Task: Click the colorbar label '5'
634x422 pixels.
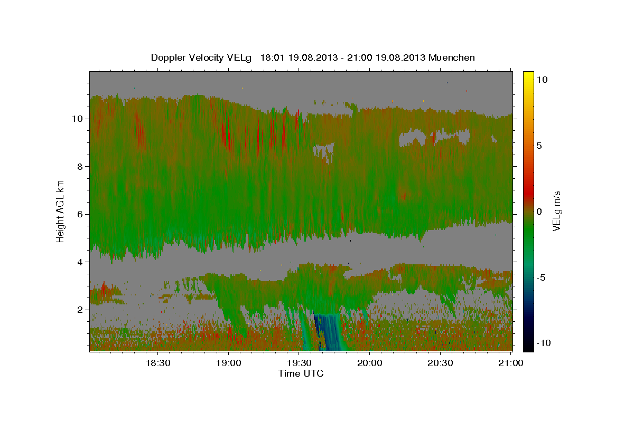Action: click(x=539, y=146)
